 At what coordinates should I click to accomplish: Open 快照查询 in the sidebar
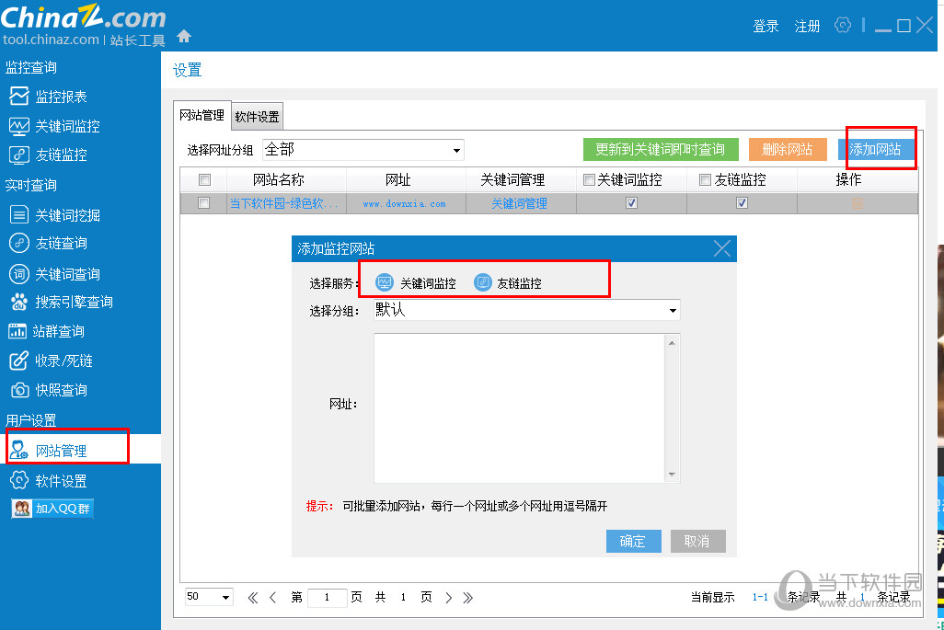tap(48, 390)
